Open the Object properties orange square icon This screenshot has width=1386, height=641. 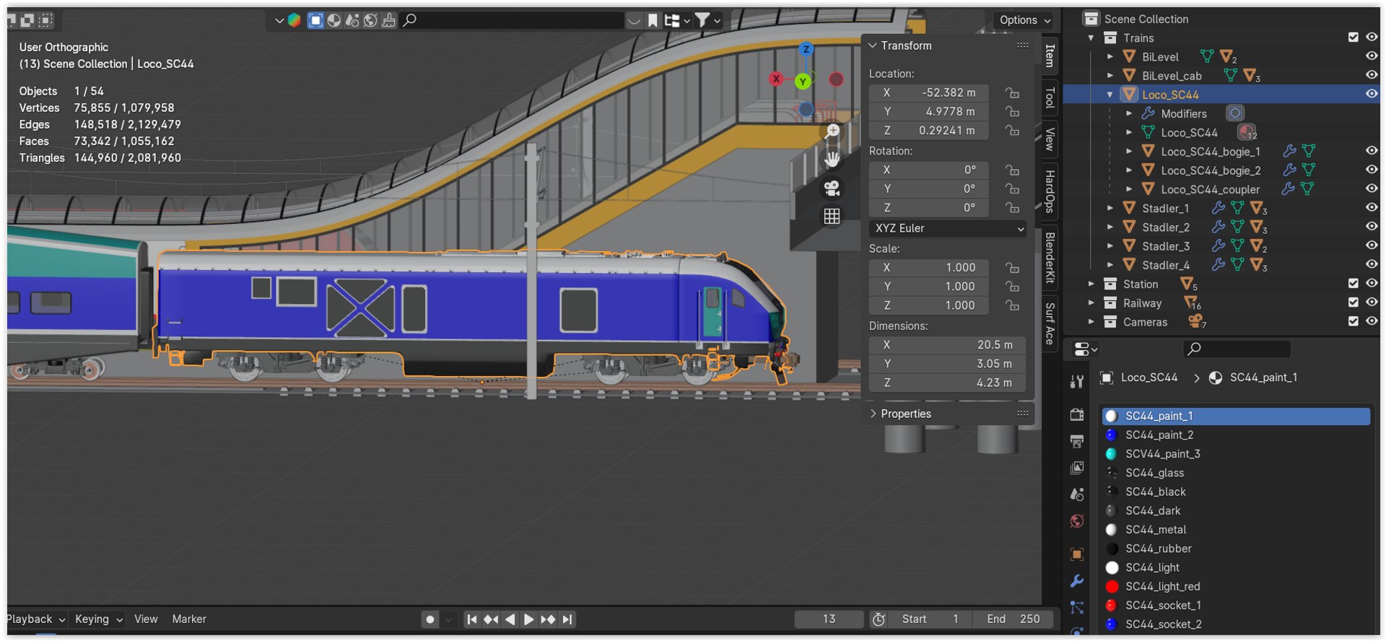tap(1076, 554)
